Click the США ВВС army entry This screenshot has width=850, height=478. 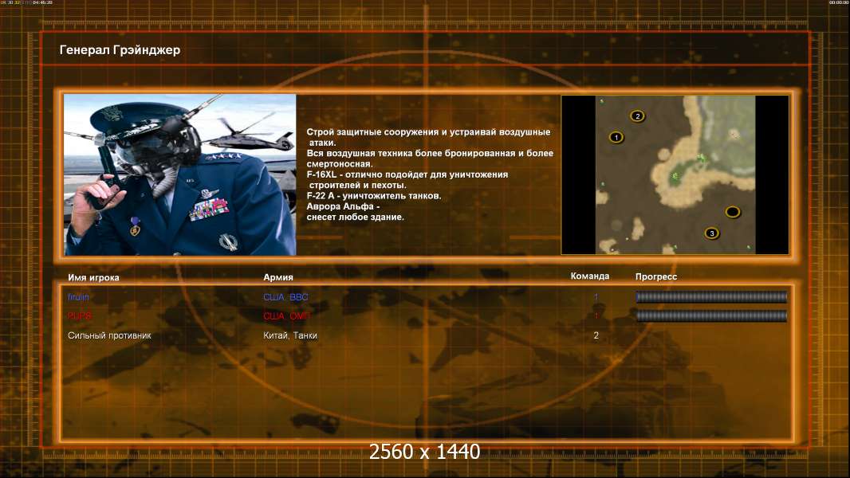[x=285, y=296]
